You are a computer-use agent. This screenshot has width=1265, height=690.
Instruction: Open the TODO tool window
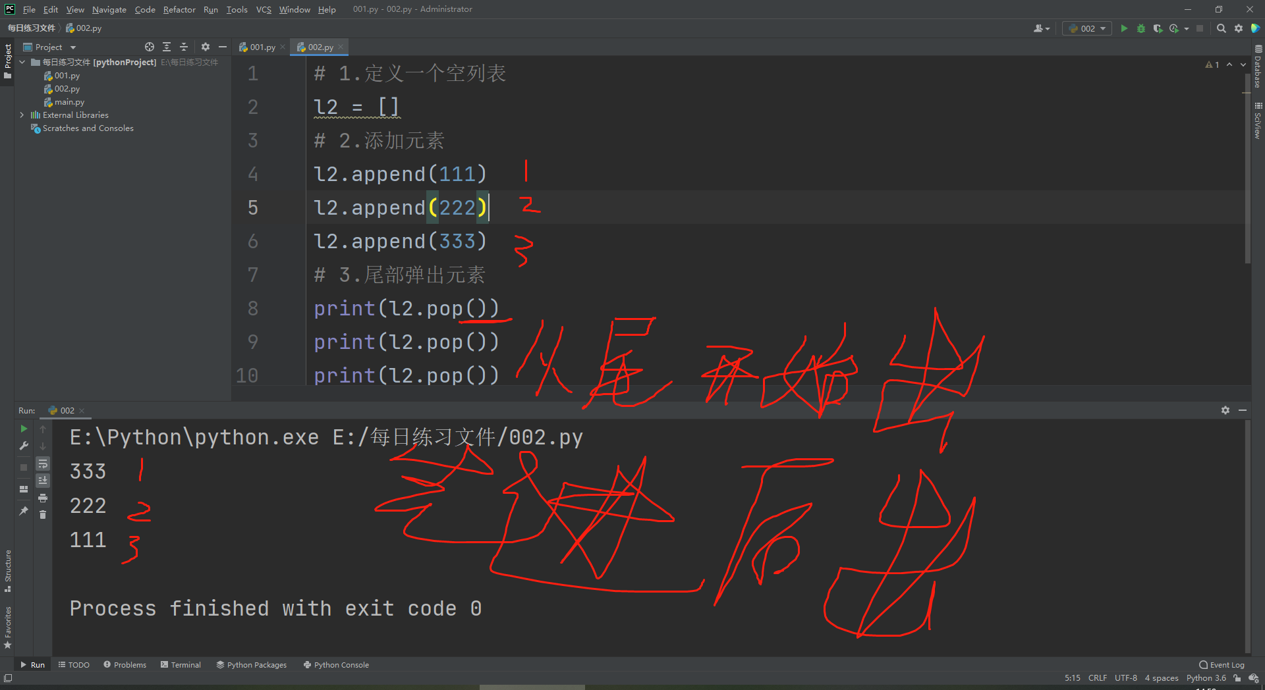click(74, 664)
